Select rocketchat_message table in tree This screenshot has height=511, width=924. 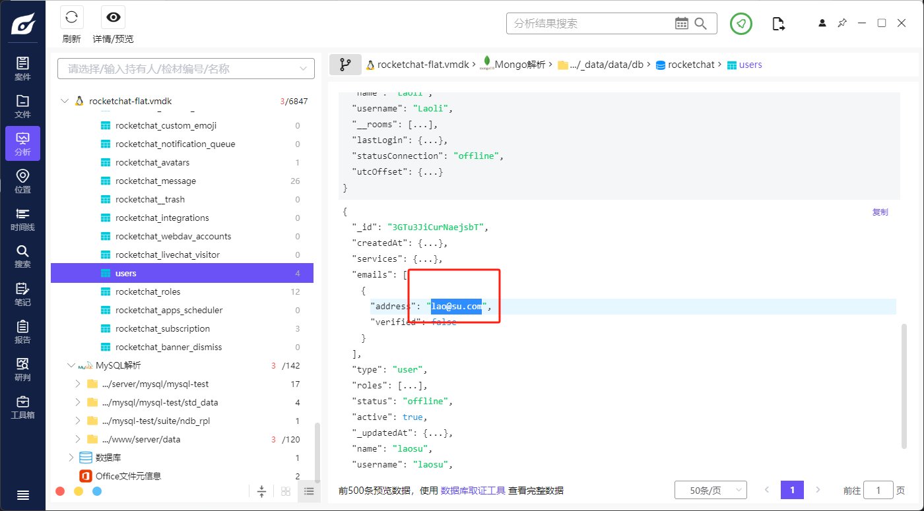(156, 181)
